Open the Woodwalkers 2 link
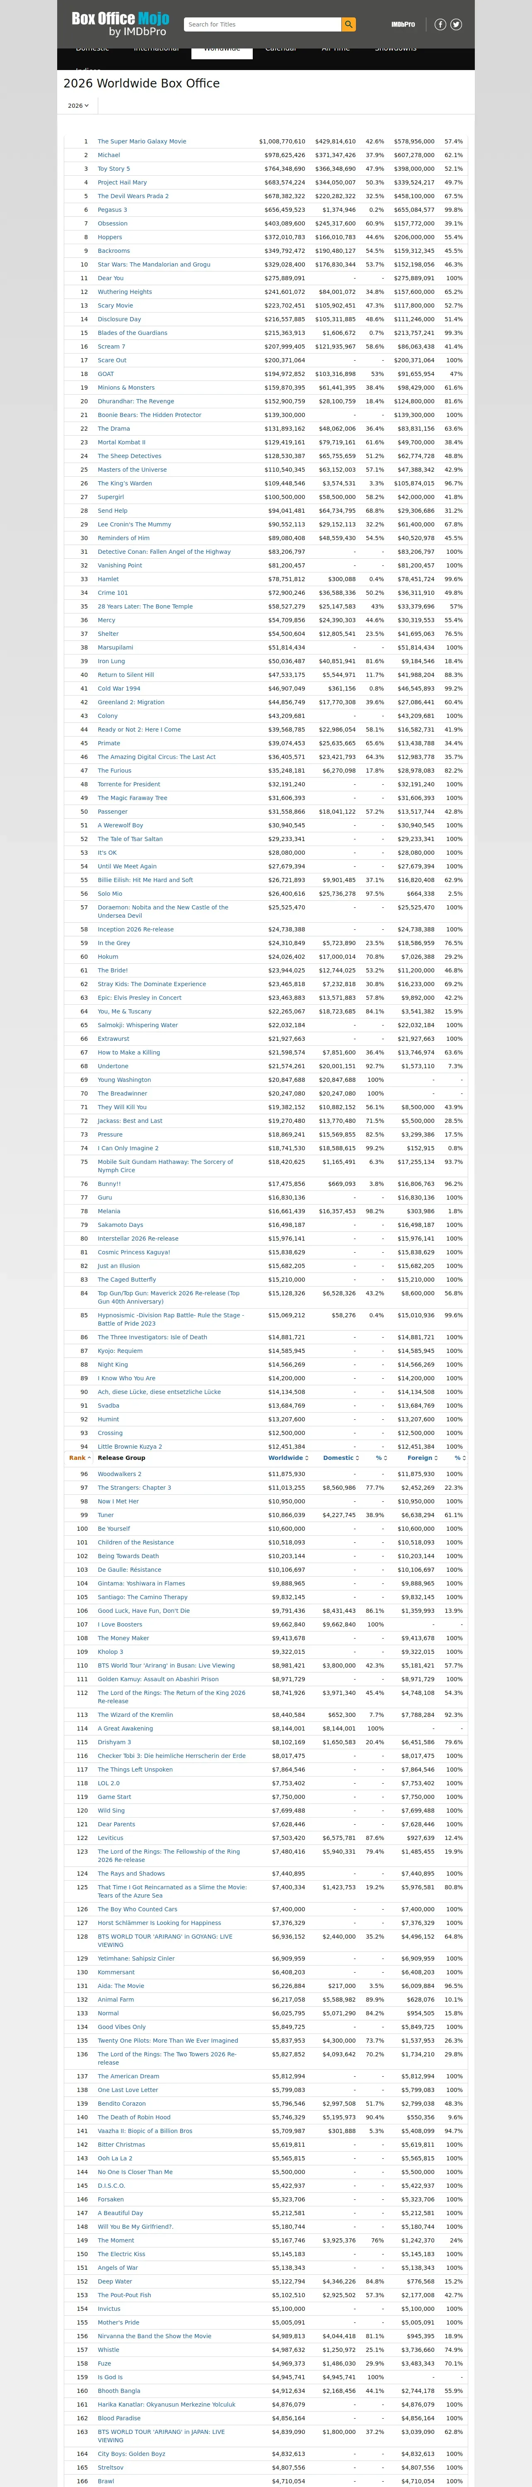 point(120,1474)
